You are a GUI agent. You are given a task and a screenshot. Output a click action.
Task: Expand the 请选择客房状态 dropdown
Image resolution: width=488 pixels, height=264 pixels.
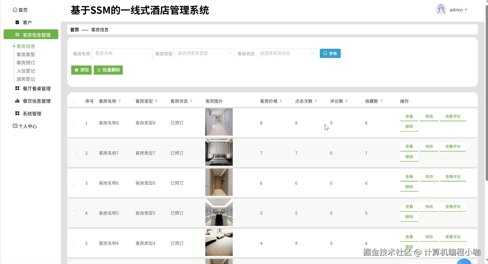coord(287,53)
